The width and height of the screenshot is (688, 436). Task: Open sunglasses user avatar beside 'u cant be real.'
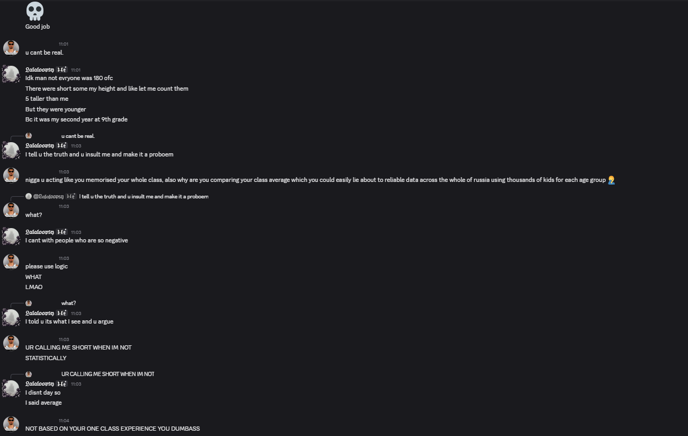pos(11,48)
